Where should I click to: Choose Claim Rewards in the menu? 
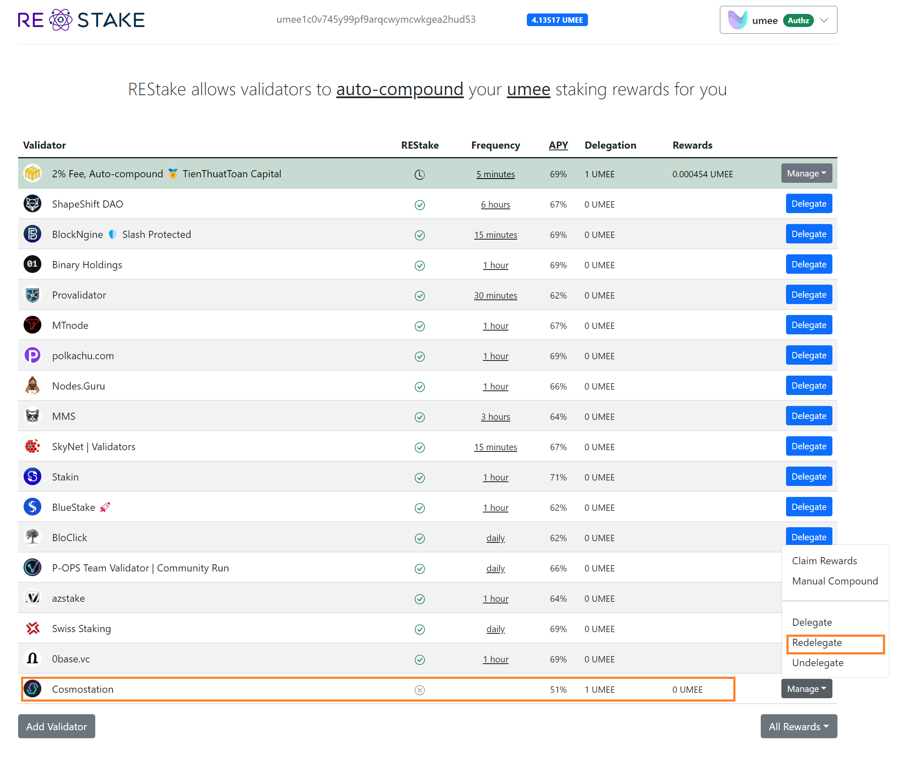(824, 561)
